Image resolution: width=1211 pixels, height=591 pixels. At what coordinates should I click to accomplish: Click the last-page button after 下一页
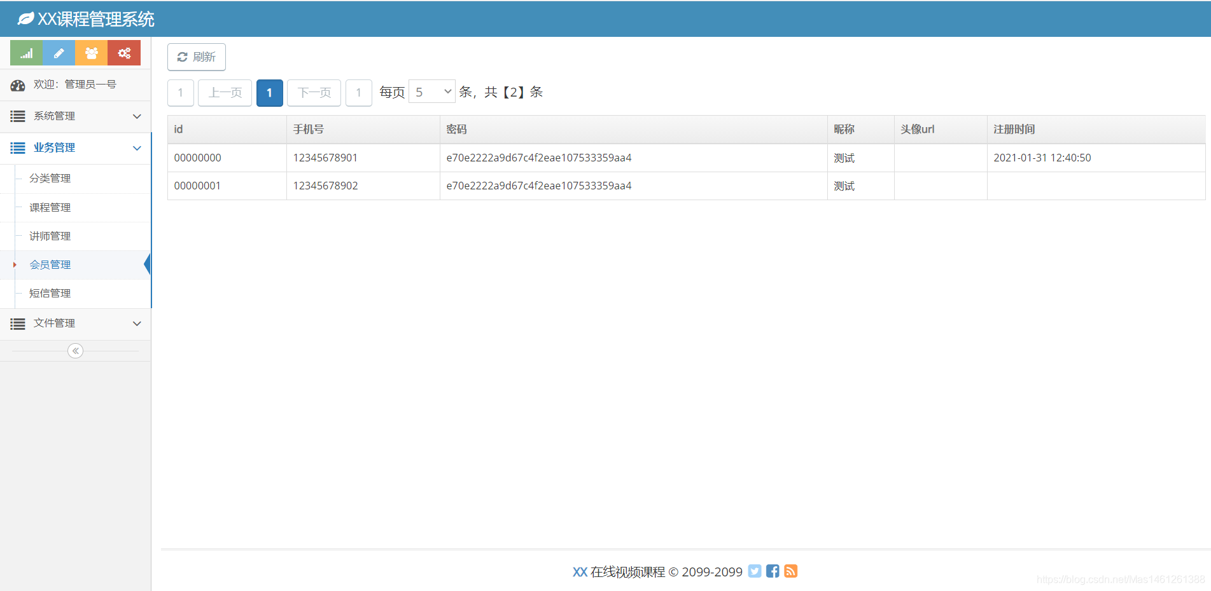359,93
